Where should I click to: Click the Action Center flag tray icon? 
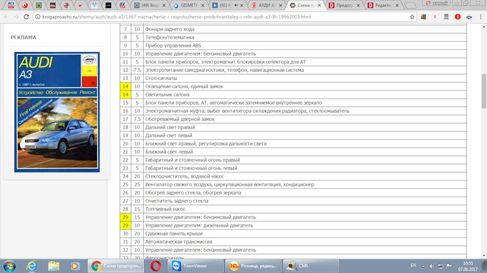[449, 266]
